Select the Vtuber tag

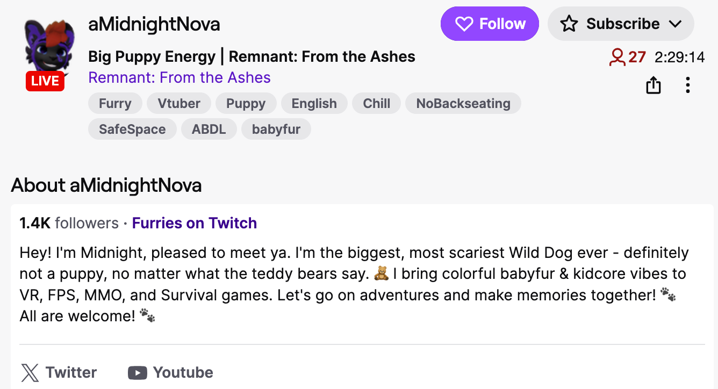tap(179, 104)
